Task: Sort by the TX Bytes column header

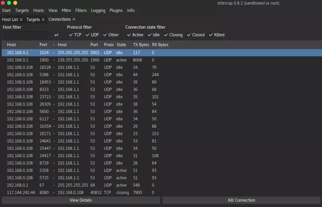Action: coord(141,45)
